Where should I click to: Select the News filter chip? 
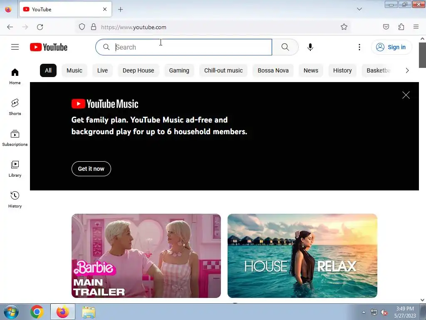[x=311, y=70]
